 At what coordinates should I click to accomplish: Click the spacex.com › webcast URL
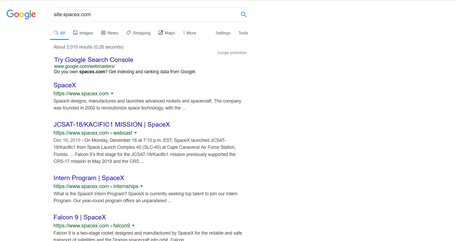(x=93, y=133)
